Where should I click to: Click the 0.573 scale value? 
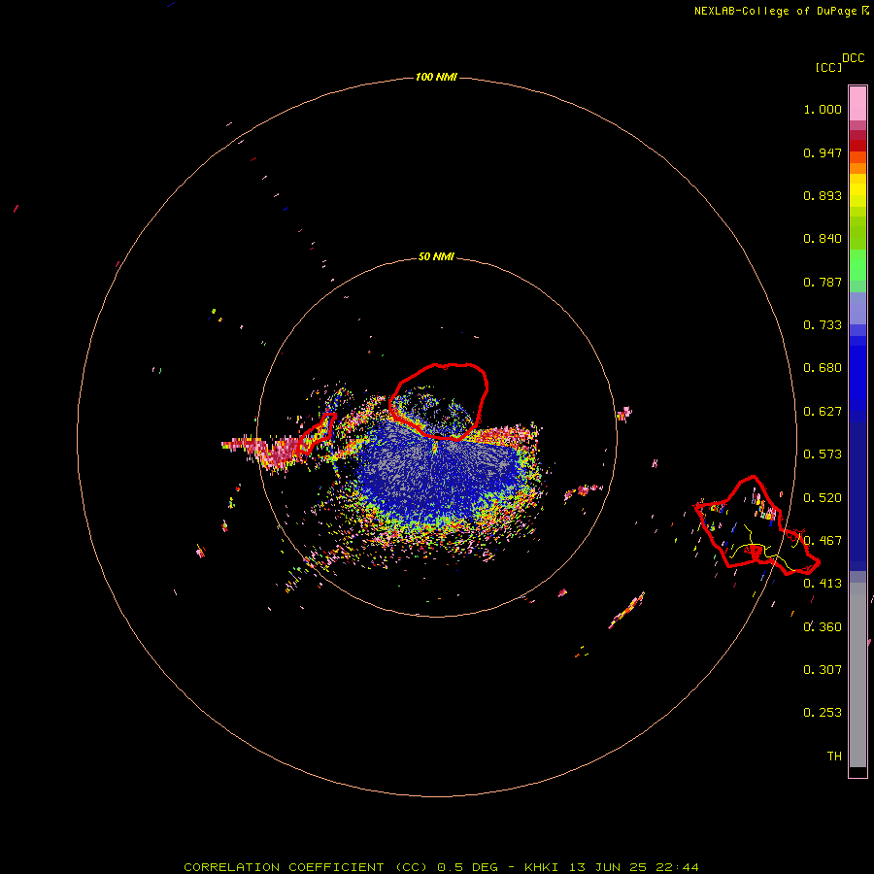coord(823,454)
